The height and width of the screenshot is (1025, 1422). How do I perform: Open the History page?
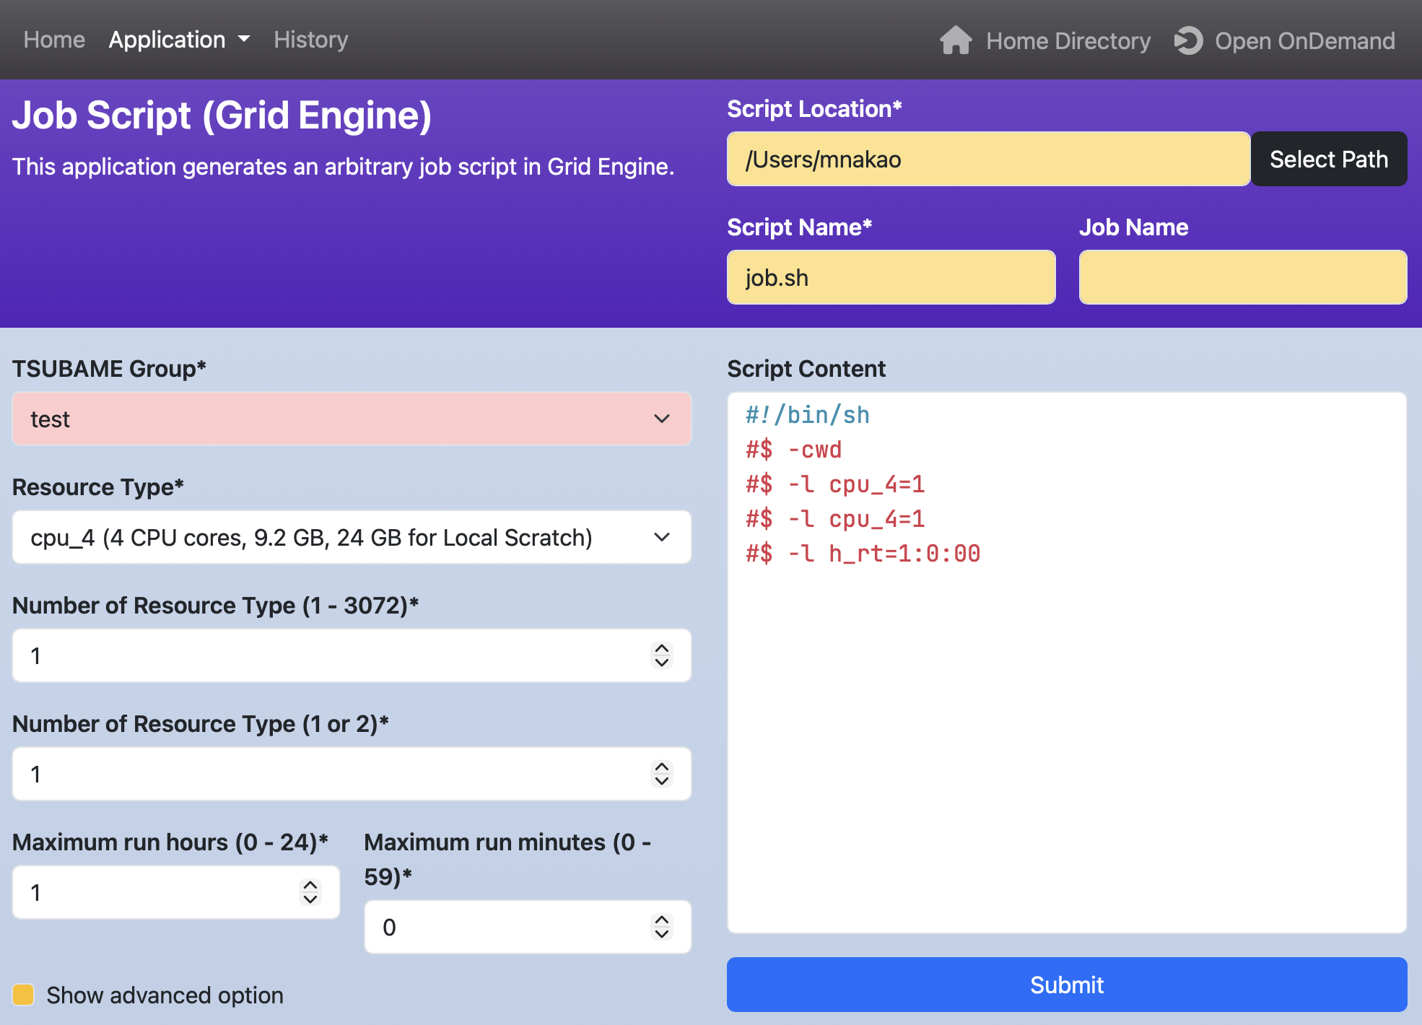[310, 40]
